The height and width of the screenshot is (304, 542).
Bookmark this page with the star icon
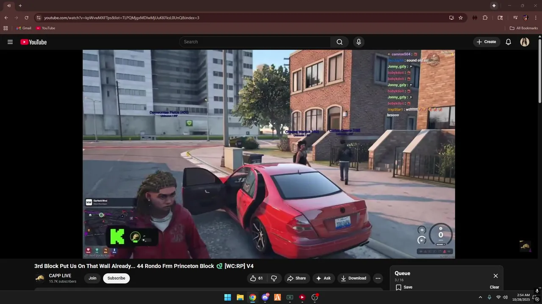[461, 18]
